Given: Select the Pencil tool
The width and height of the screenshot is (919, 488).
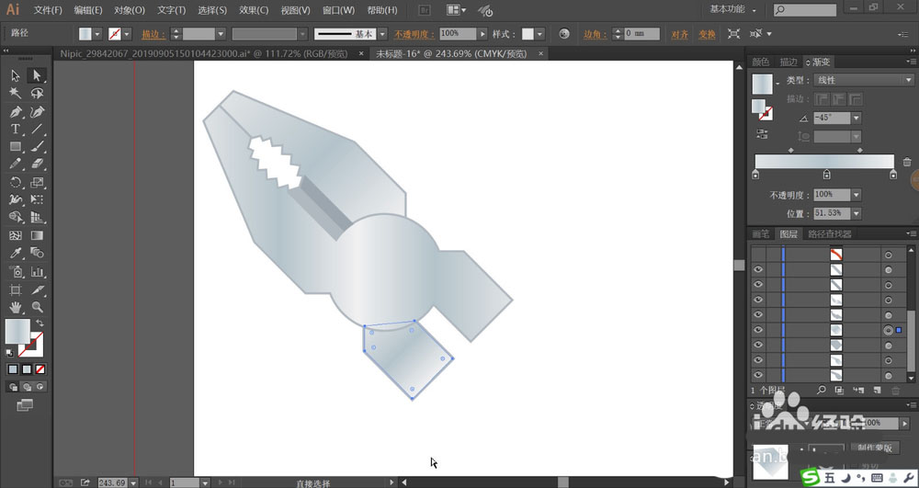Looking at the screenshot, I should [16, 164].
